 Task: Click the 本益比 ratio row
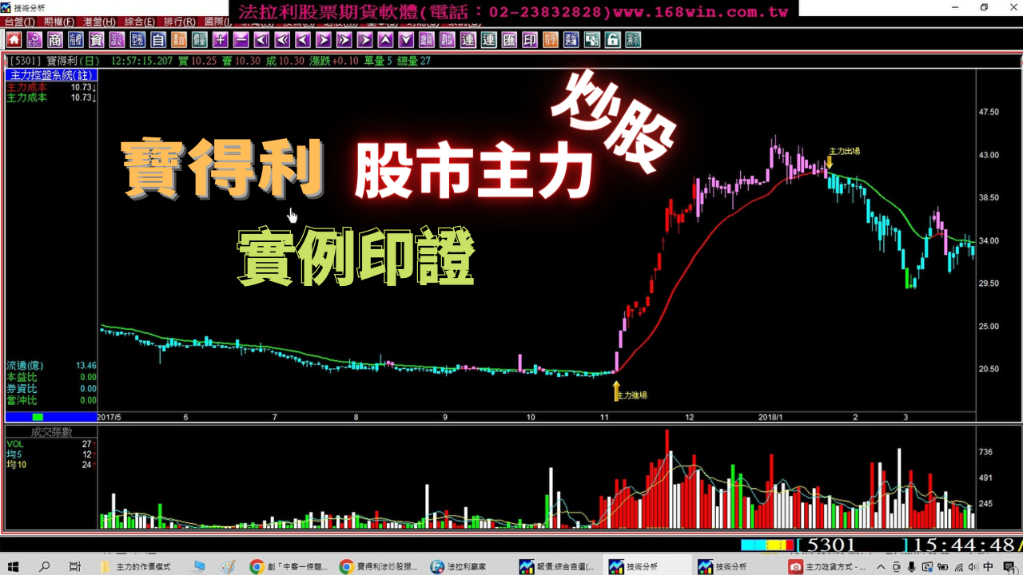pos(51,377)
